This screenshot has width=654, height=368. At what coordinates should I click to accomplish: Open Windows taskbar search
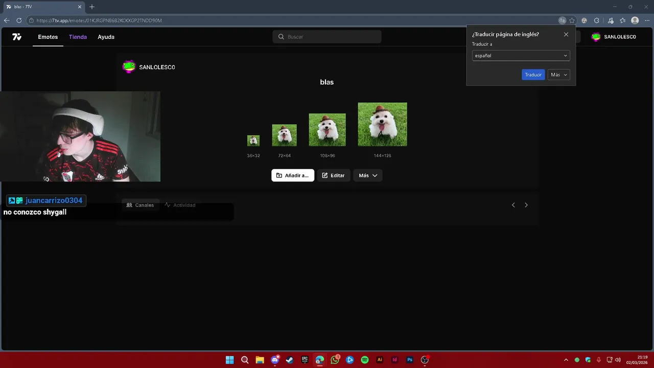[x=245, y=360]
